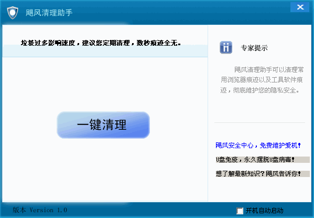Click the 一键清理 button
Viewport: 314px width, 218px height.
click(103, 125)
